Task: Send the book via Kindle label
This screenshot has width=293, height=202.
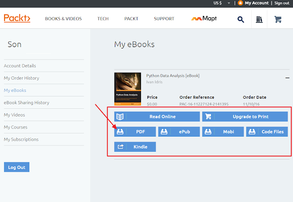Action: [x=141, y=147]
